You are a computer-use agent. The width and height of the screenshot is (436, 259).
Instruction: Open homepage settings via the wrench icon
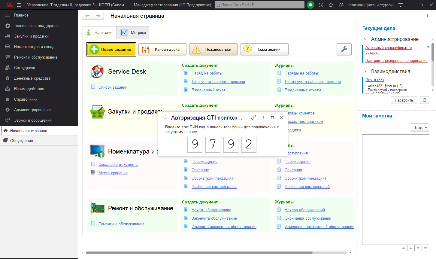344,49
